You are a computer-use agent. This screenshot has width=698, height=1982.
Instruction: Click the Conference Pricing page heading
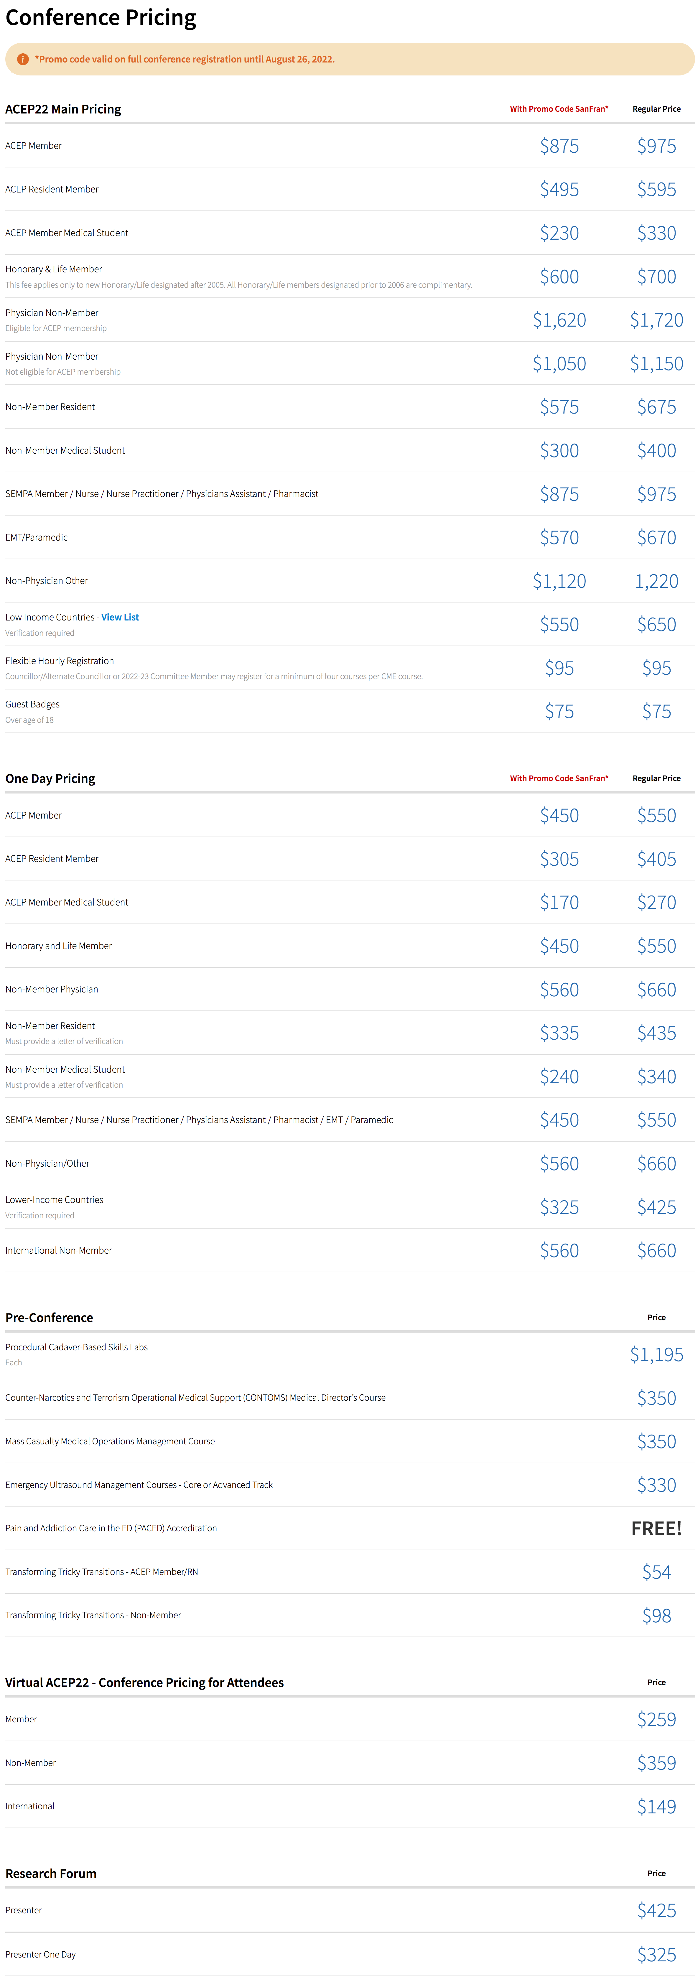click(101, 18)
